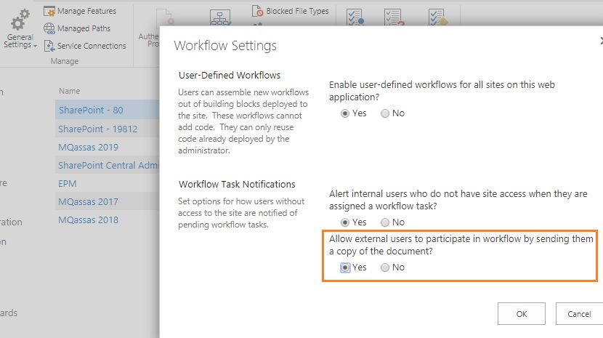Click Authentication Providers ribbon button
The height and width of the screenshot is (338, 603).
[x=149, y=29]
